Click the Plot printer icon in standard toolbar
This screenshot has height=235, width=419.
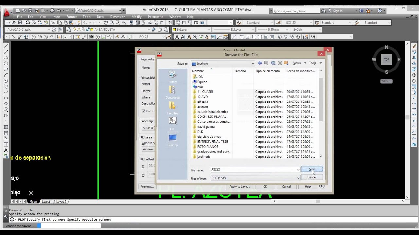click(x=27, y=23)
